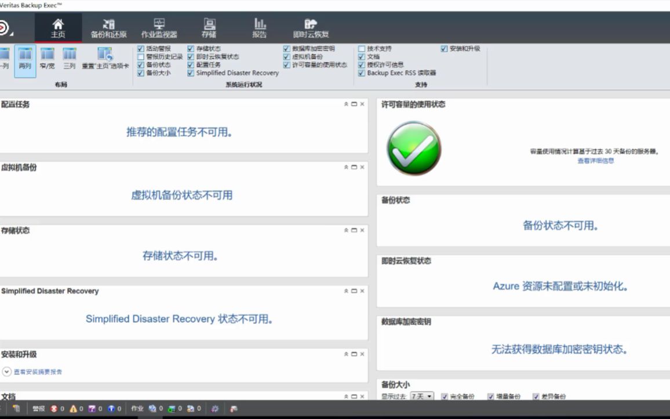Uncheck the 数据库加密密钥 checkbox
Viewport: 670px width, 419px height.
pyautogui.click(x=287, y=49)
